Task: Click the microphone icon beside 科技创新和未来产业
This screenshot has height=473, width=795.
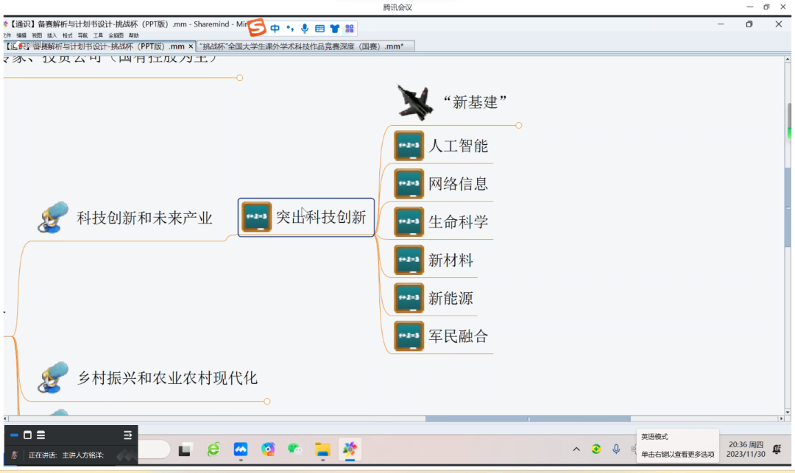Action: pyautogui.click(x=53, y=218)
